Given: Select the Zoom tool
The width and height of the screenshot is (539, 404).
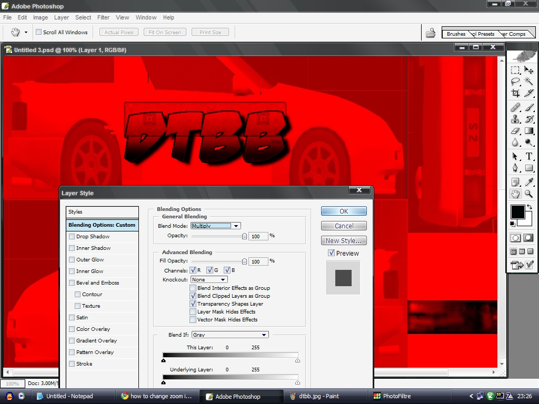Looking at the screenshot, I should click(528, 194).
